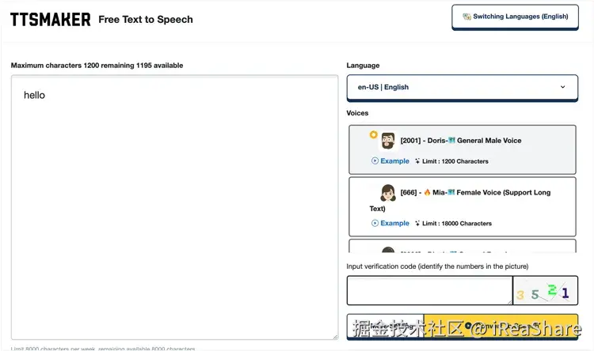This screenshot has height=351, width=594.
Task: Click the 'Limit : 18000 Characters' text
Action: pos(457,223)
